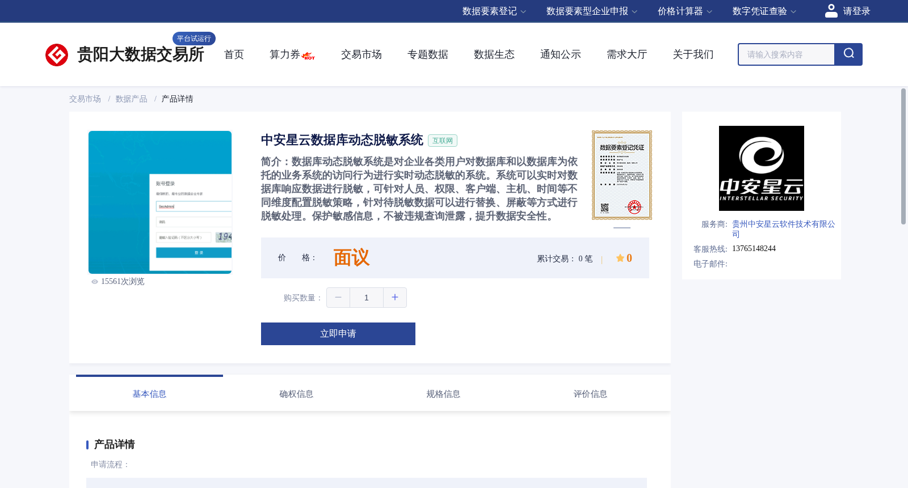Click the 电子邮件 label
The height and width of the screenshot is (488, 908).
tap(711, 264)
